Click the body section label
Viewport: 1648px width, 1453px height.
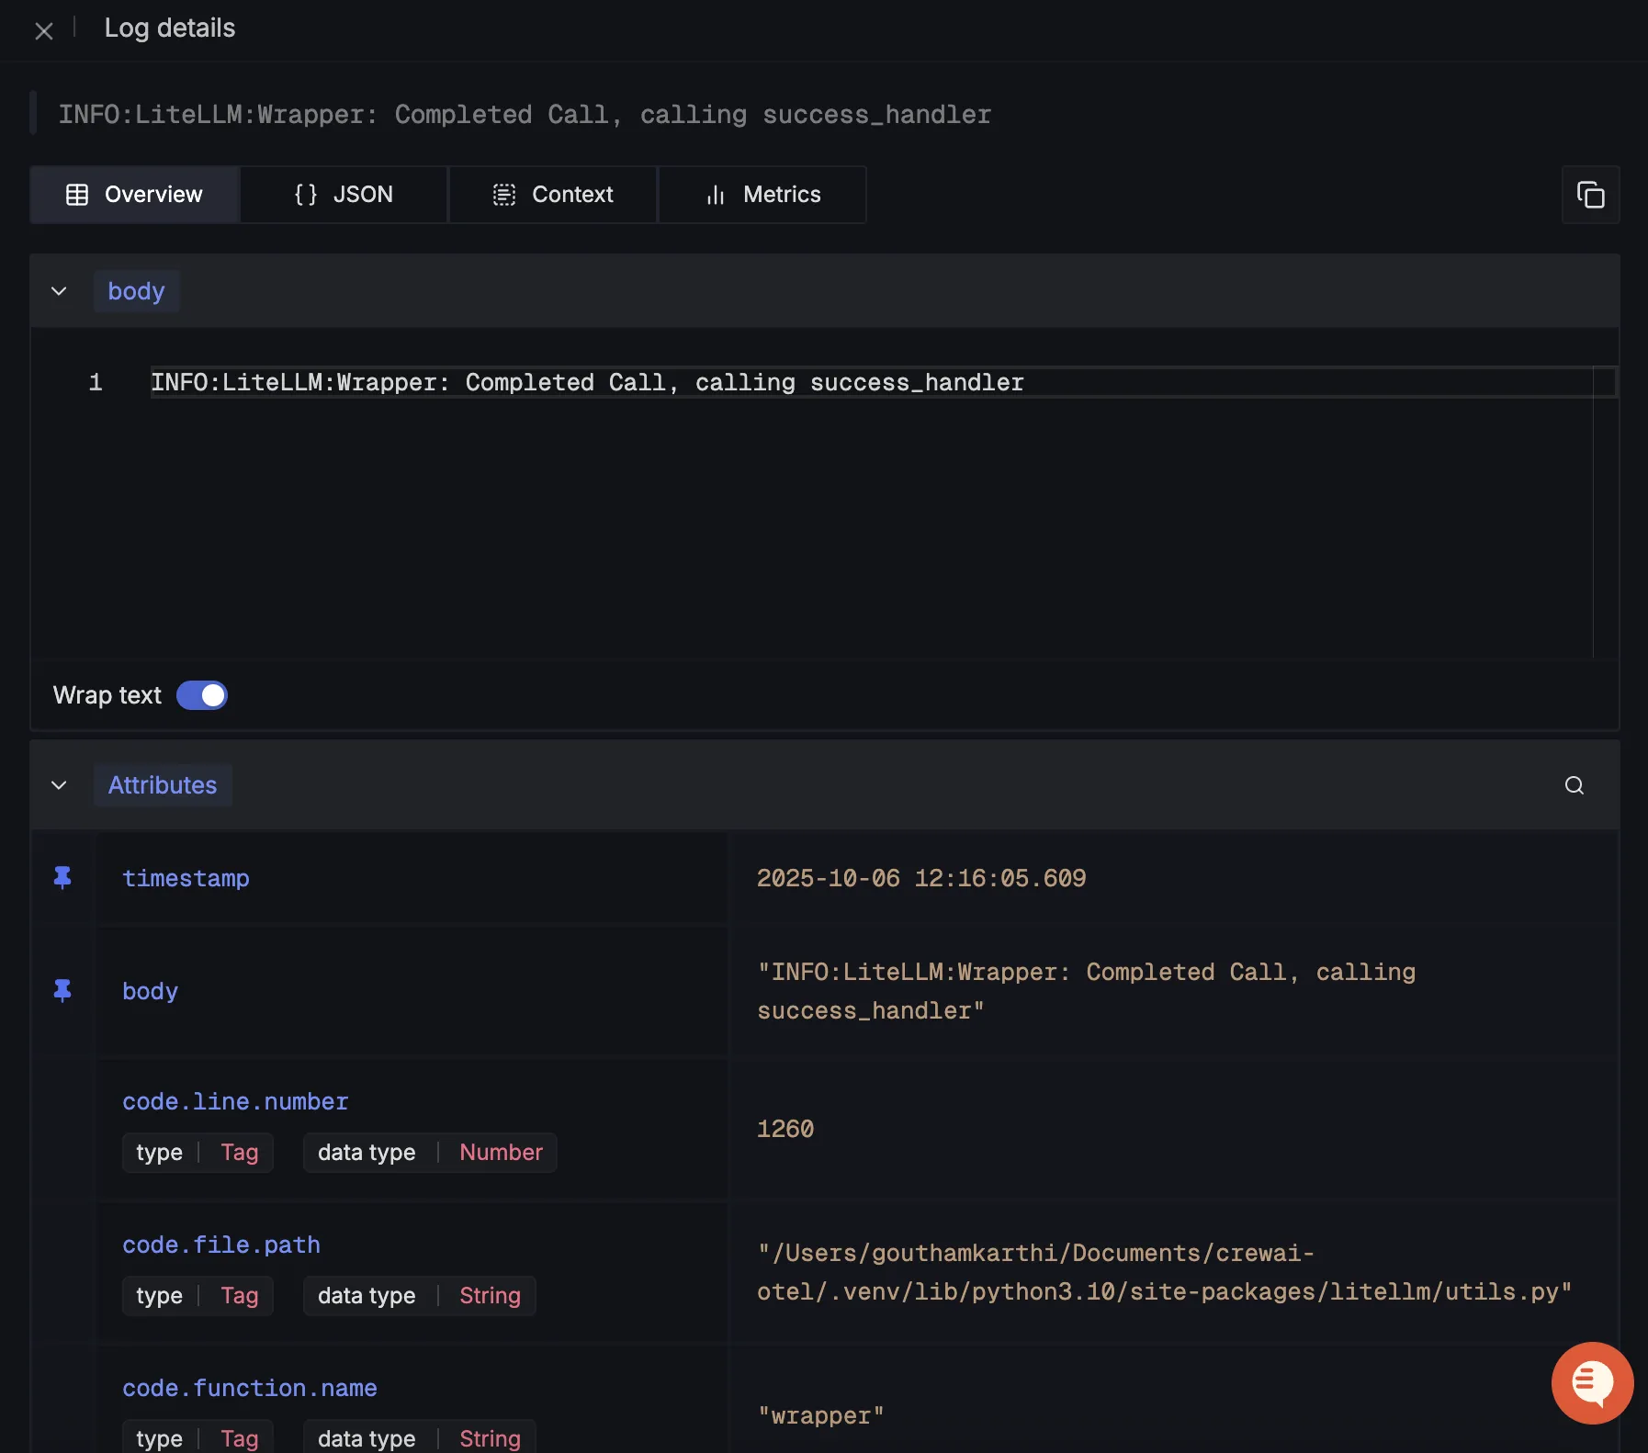[x=136, y=291]
